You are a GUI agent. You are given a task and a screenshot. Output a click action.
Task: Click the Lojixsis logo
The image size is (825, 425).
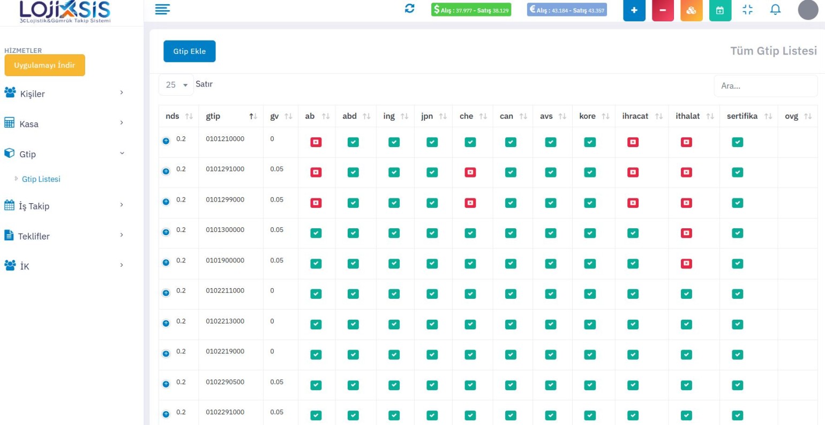point(65,11)
